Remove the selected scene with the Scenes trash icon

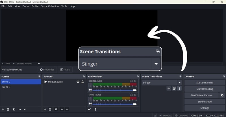tap(8, 109)
